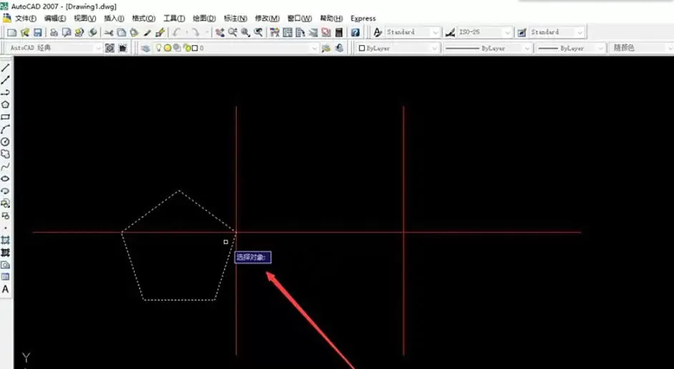Click the Redo arrow icon
674x369 pixels.
(195, 32)
